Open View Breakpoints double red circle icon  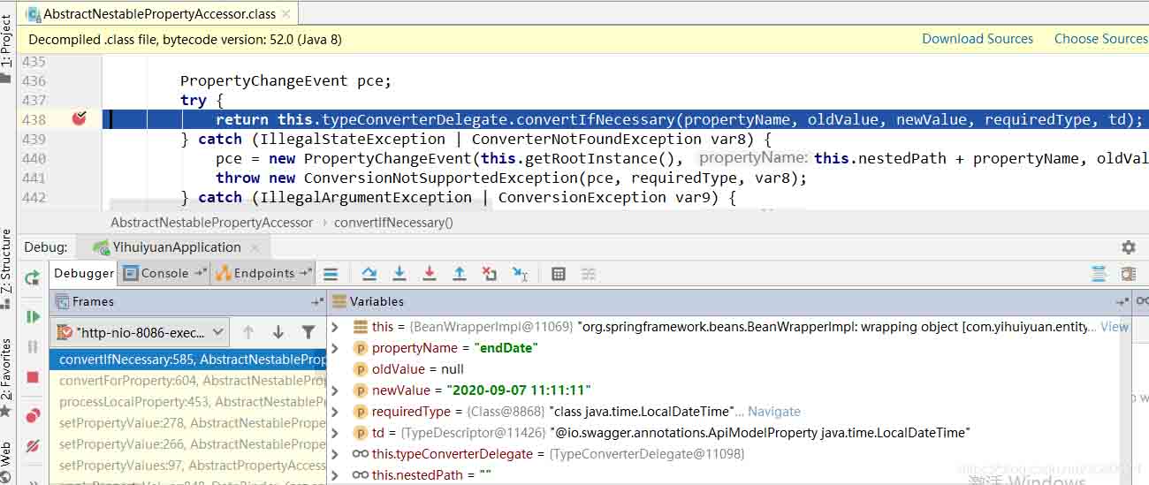33,414
